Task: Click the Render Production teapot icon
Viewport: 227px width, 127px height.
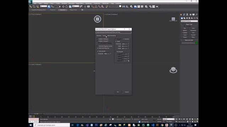Action: coord(157,7)
